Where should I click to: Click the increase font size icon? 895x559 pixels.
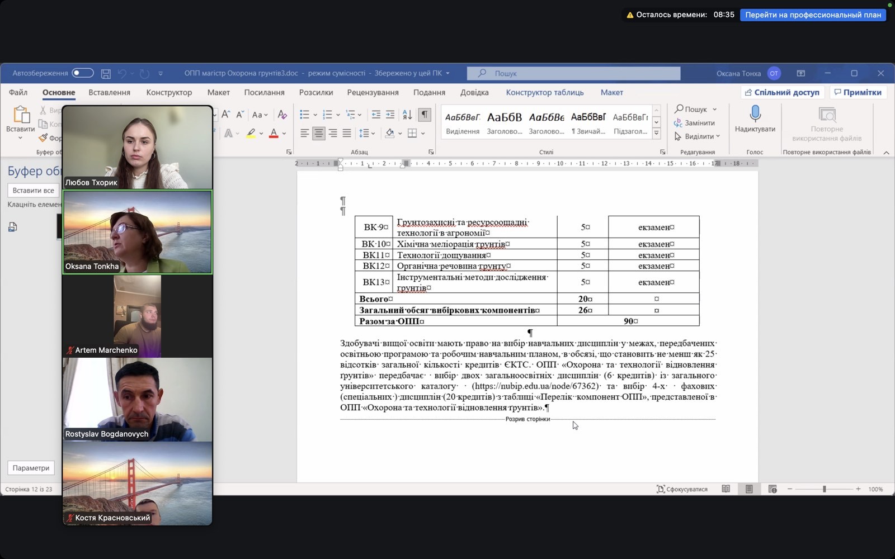pos(226,115)
